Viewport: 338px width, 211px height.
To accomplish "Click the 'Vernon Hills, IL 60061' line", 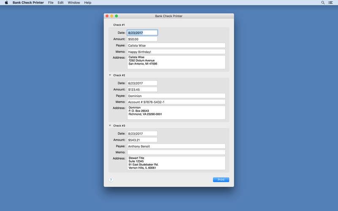I will pos(142,168).
